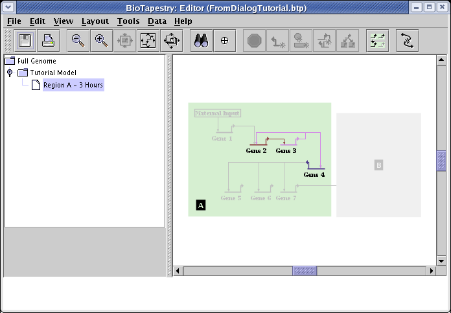Open the Data menu
Screen dimensions: 451x313
point(157,21)
